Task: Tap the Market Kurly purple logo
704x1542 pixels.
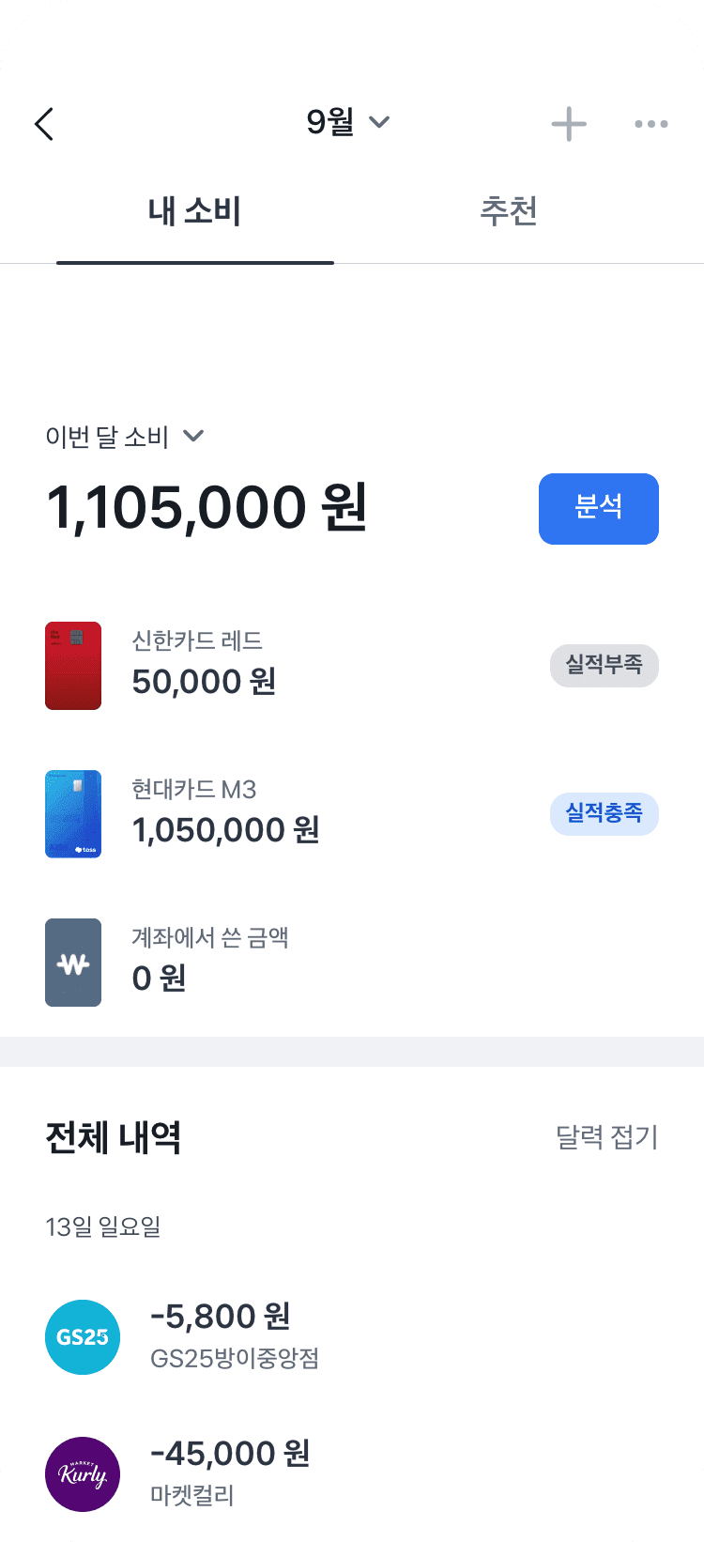Action: click(x=83, y=1473)
